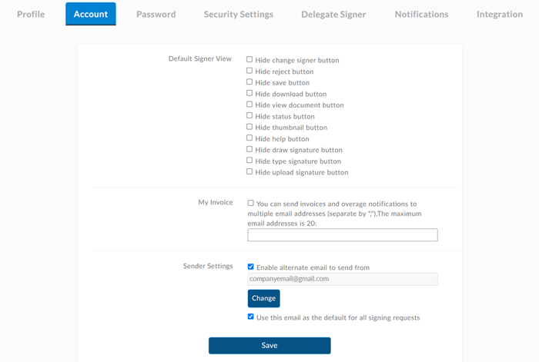Viewport: 539px width, 362px height.
Task: Enable Hide draw signature button checkbox
Action: click(x=249, y=149)
